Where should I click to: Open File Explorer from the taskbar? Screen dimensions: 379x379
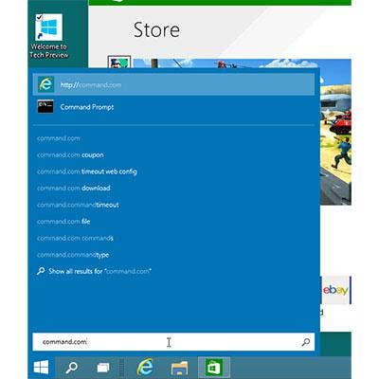pos(179,368)
